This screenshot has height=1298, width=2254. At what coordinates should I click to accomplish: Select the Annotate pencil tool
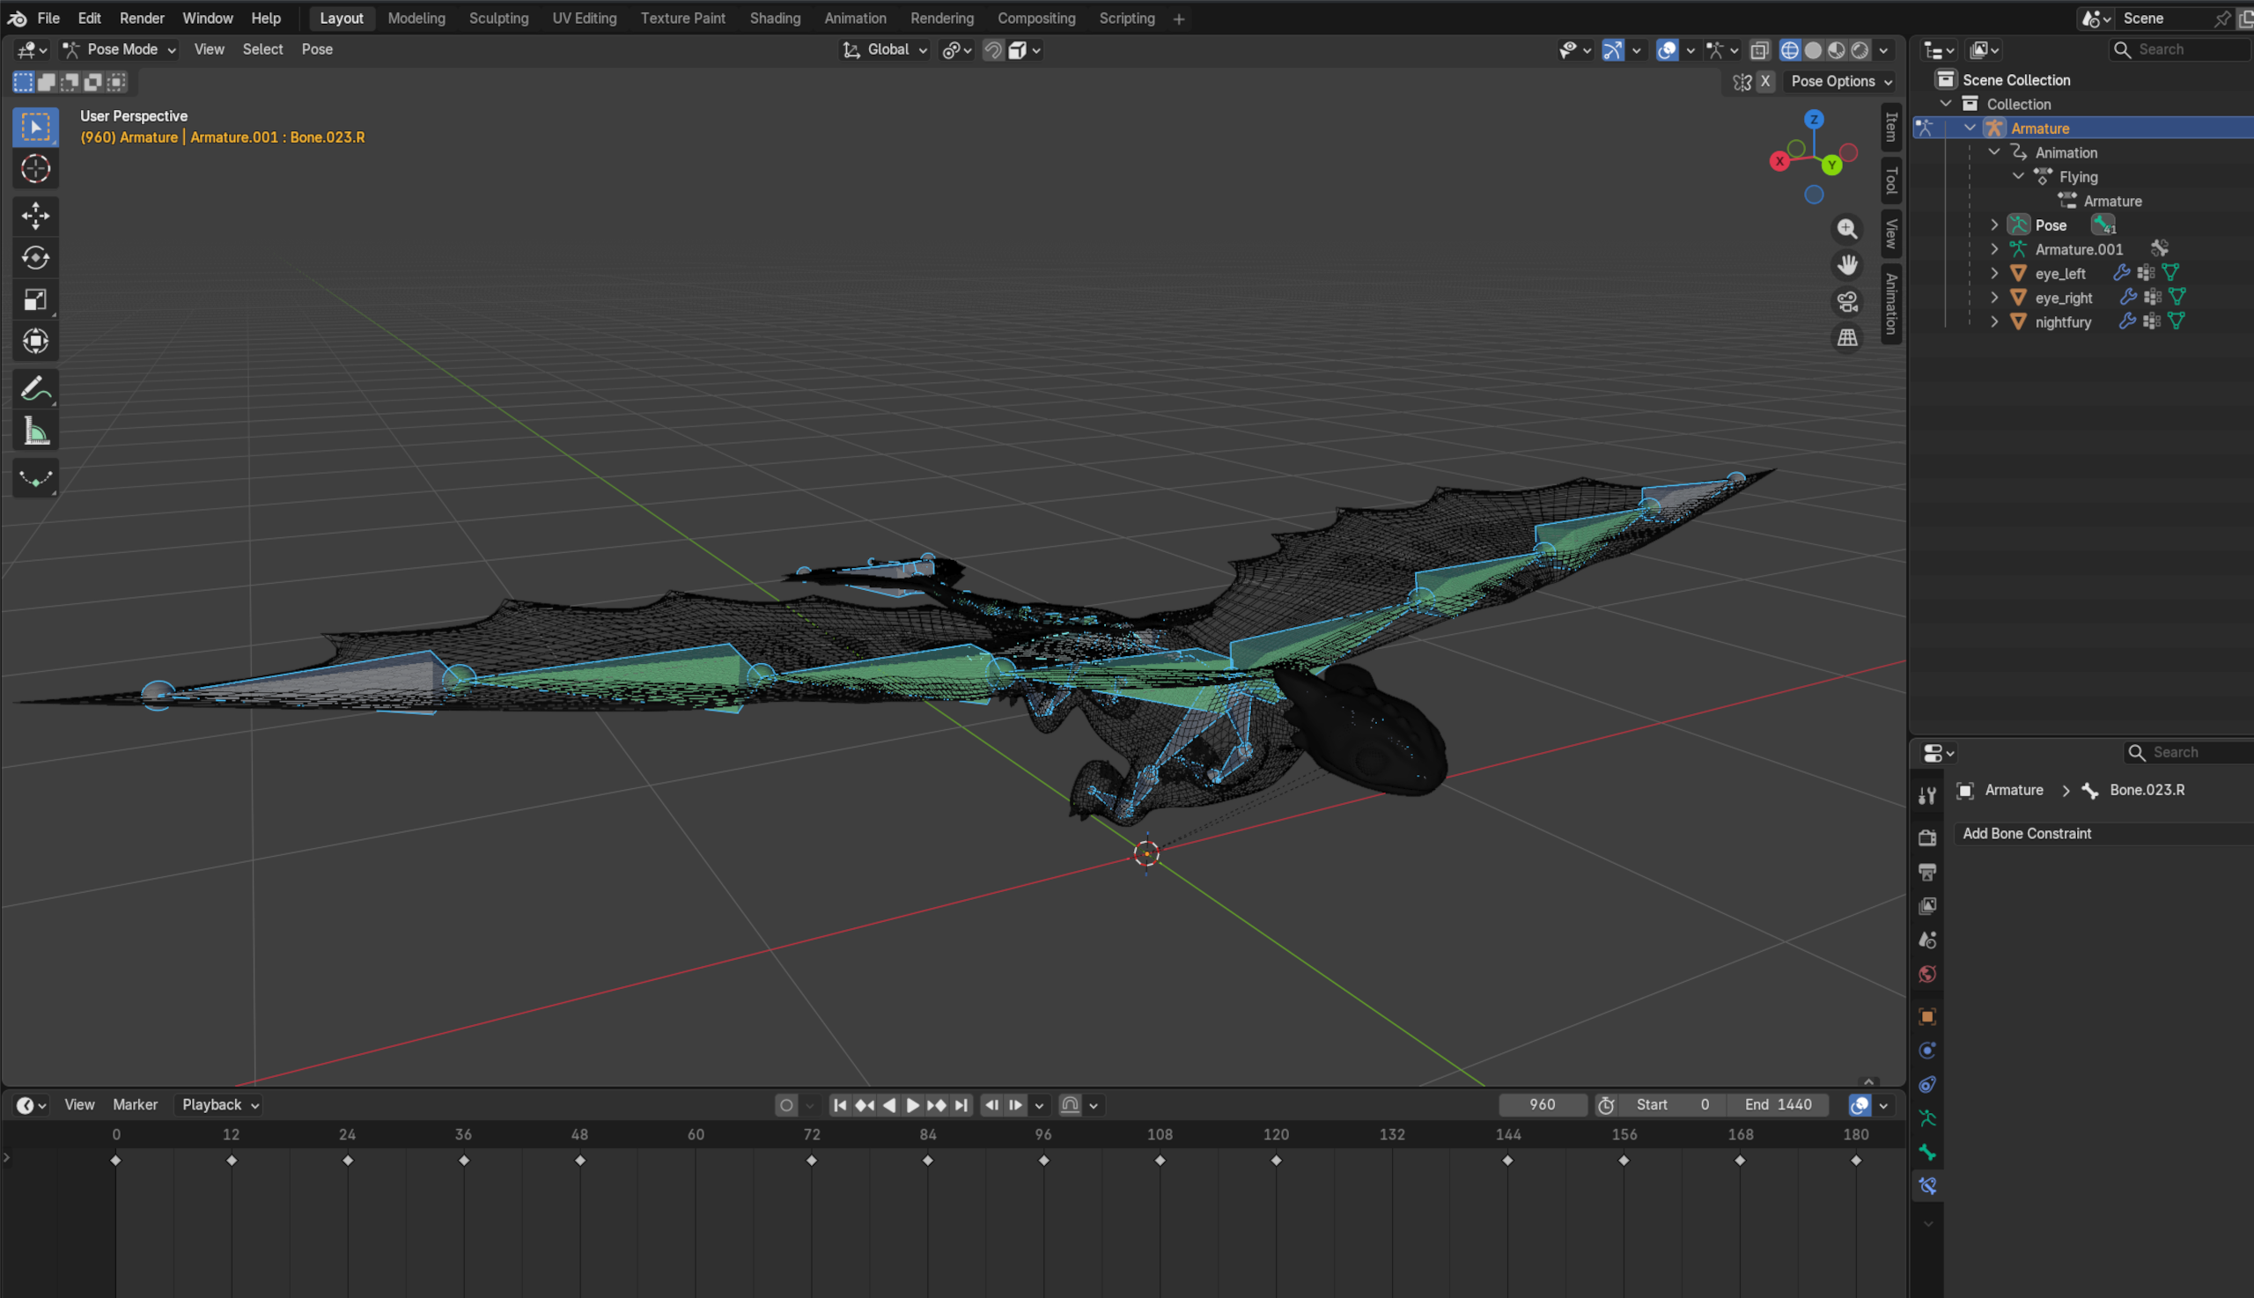[x=35, y=388]
